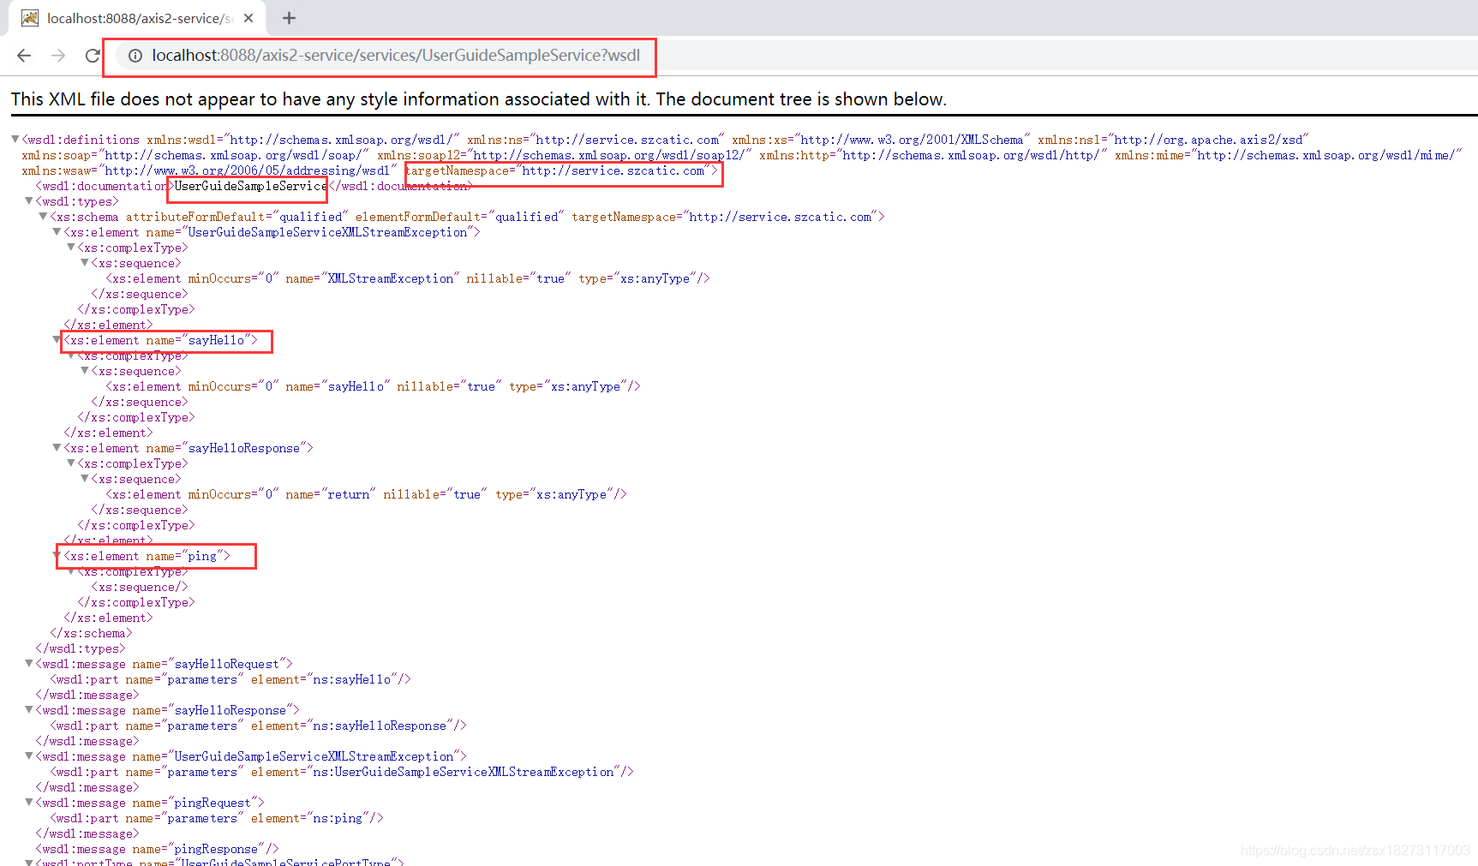Click the XMLStreamException anyType element line
Image resolution: width=1478 pixels, height=866 pixels.
(x=408, y=278)
